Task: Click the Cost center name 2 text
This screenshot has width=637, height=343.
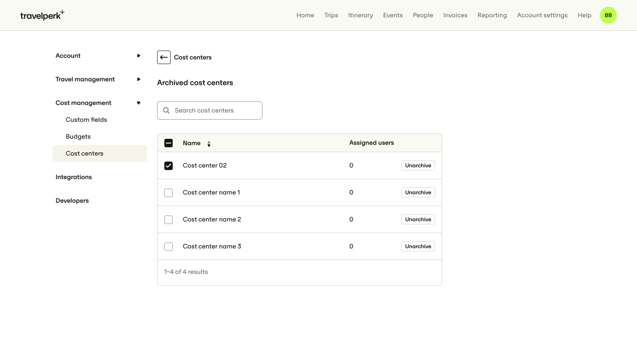Action: point(212,220)
